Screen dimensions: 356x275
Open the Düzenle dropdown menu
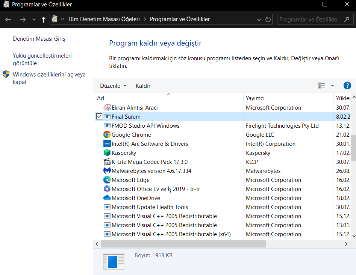coord(113,86)
